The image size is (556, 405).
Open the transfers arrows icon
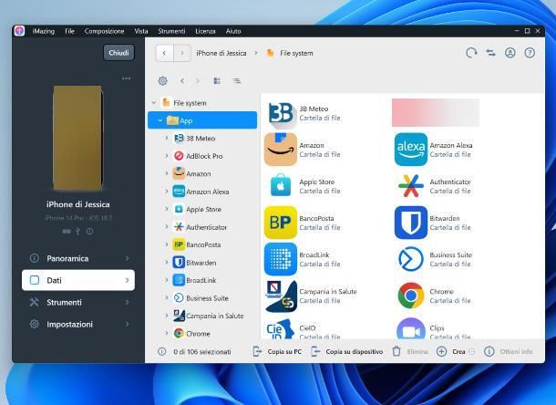coord(490,53)
